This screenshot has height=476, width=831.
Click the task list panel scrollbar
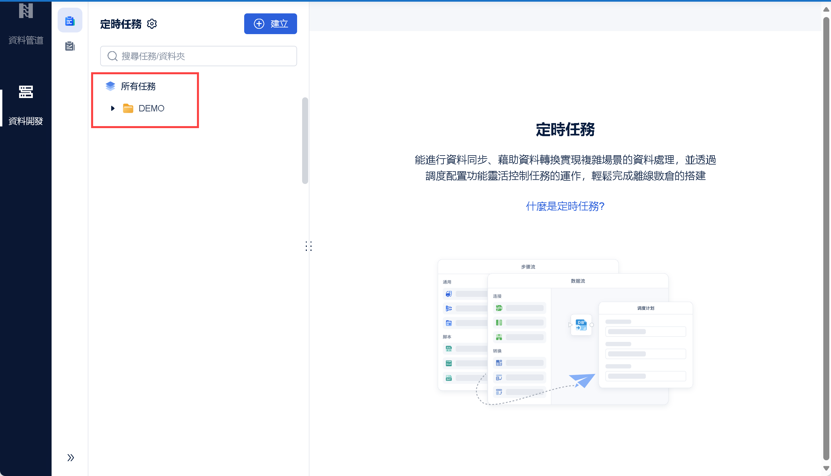(x=305, y=140)
